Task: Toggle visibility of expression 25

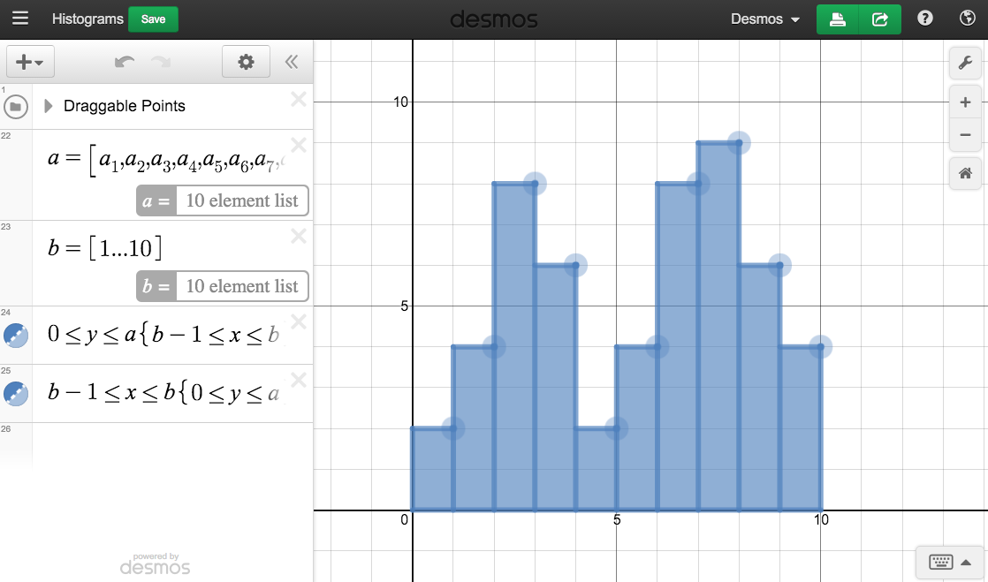Action: tap(16, 393)
